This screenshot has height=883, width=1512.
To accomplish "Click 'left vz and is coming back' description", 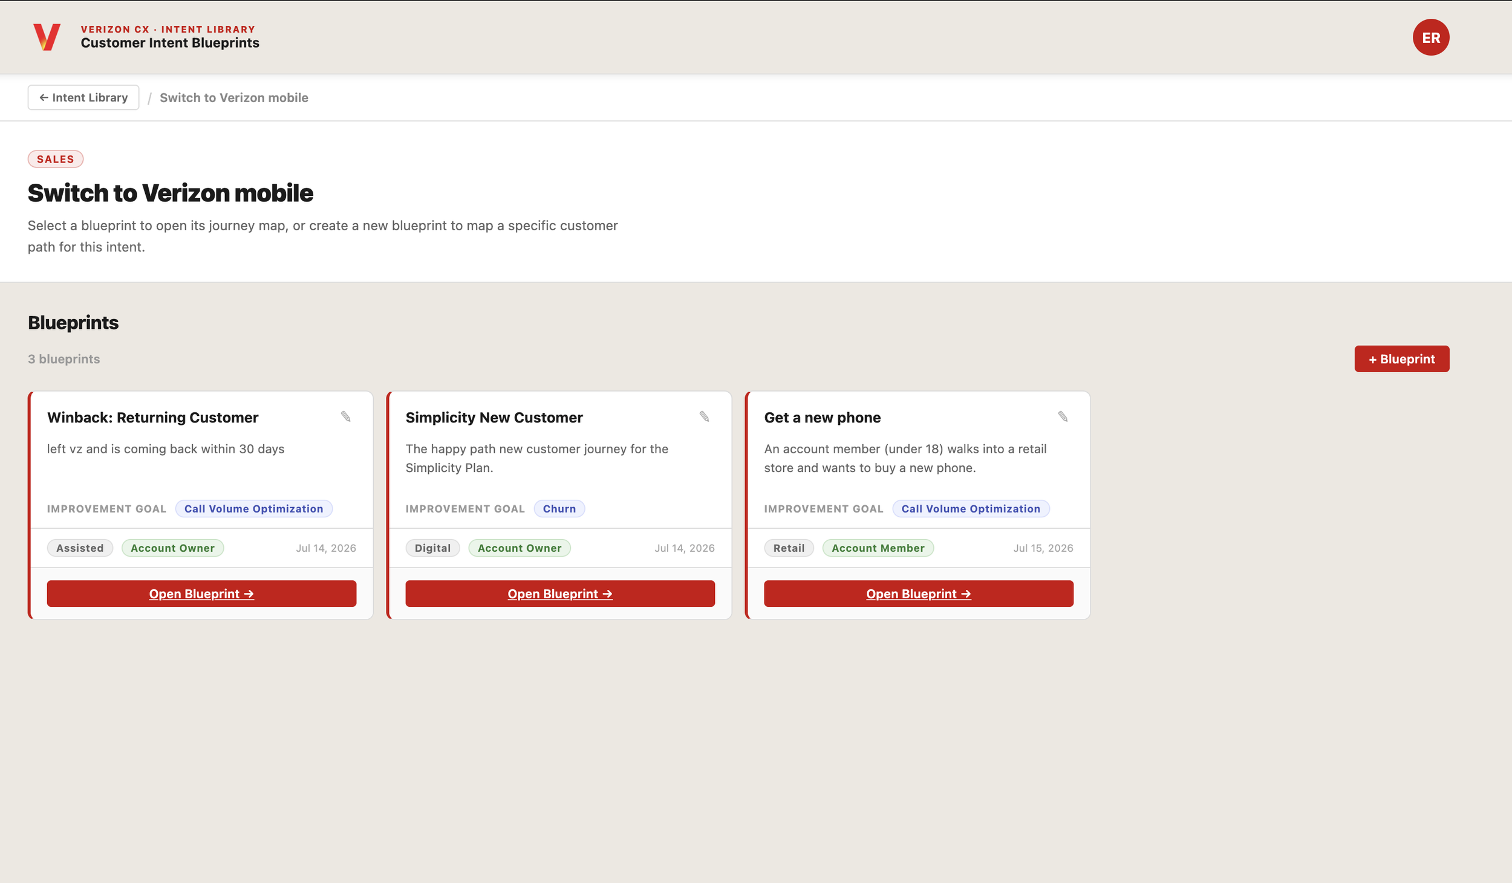I will (x=166, y=449).
